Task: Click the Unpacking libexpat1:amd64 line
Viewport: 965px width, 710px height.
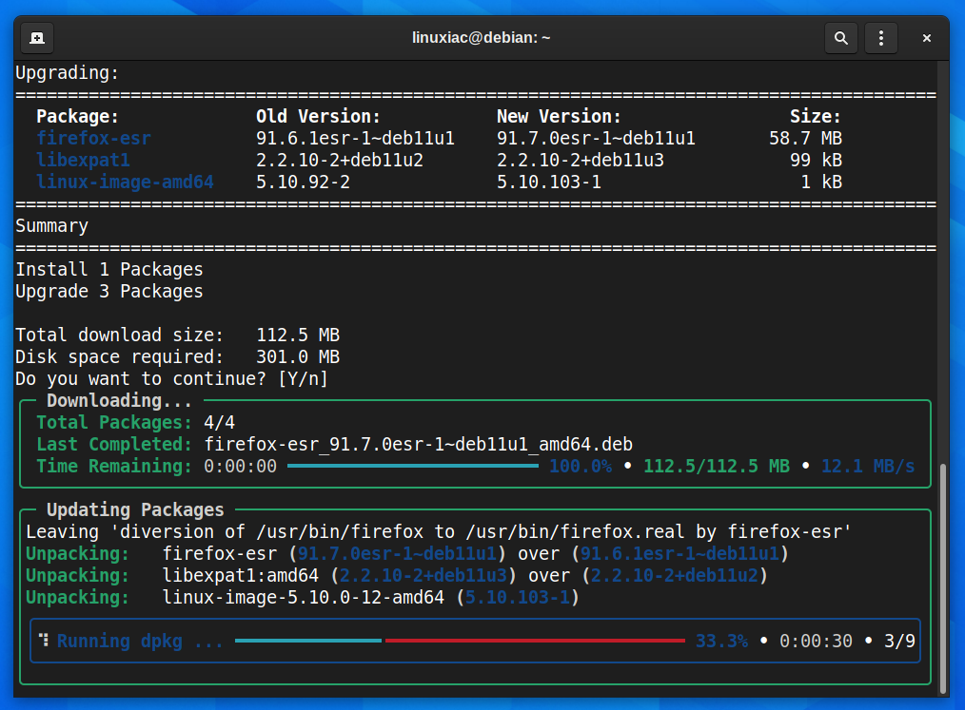Action: coord(396,575)
